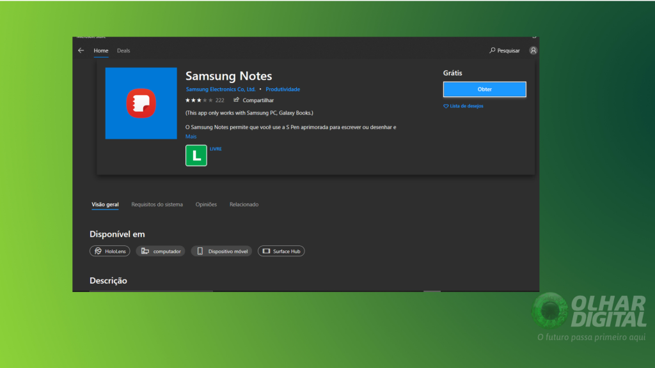Image resolution: width=655 pixels, height=368 pixels.
Task: Open the Pesquisar search field
Action: coord(505,50)
